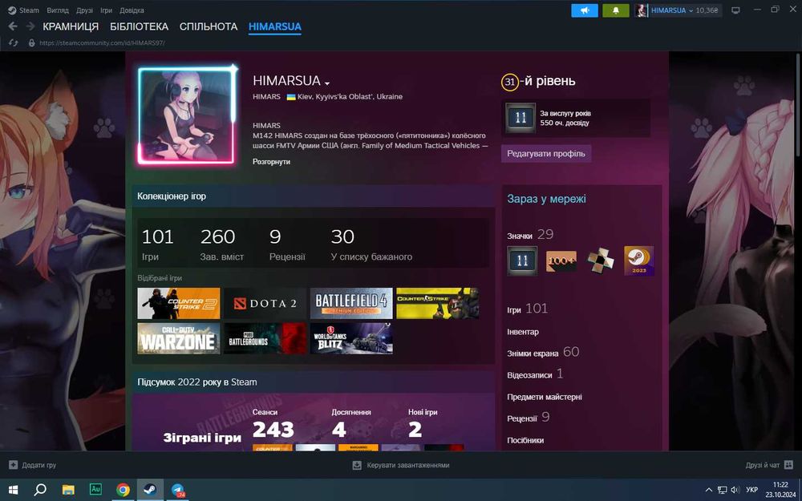The image size is (802, 501).
Task: Open the PUBG Battlegrounds banner
Action: [x=265, y=338]
